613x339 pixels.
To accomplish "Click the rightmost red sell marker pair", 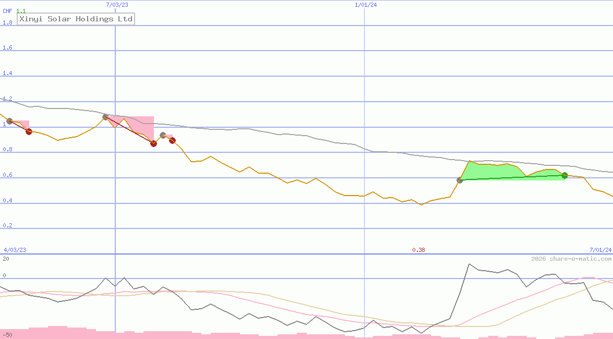I will 172,141.
